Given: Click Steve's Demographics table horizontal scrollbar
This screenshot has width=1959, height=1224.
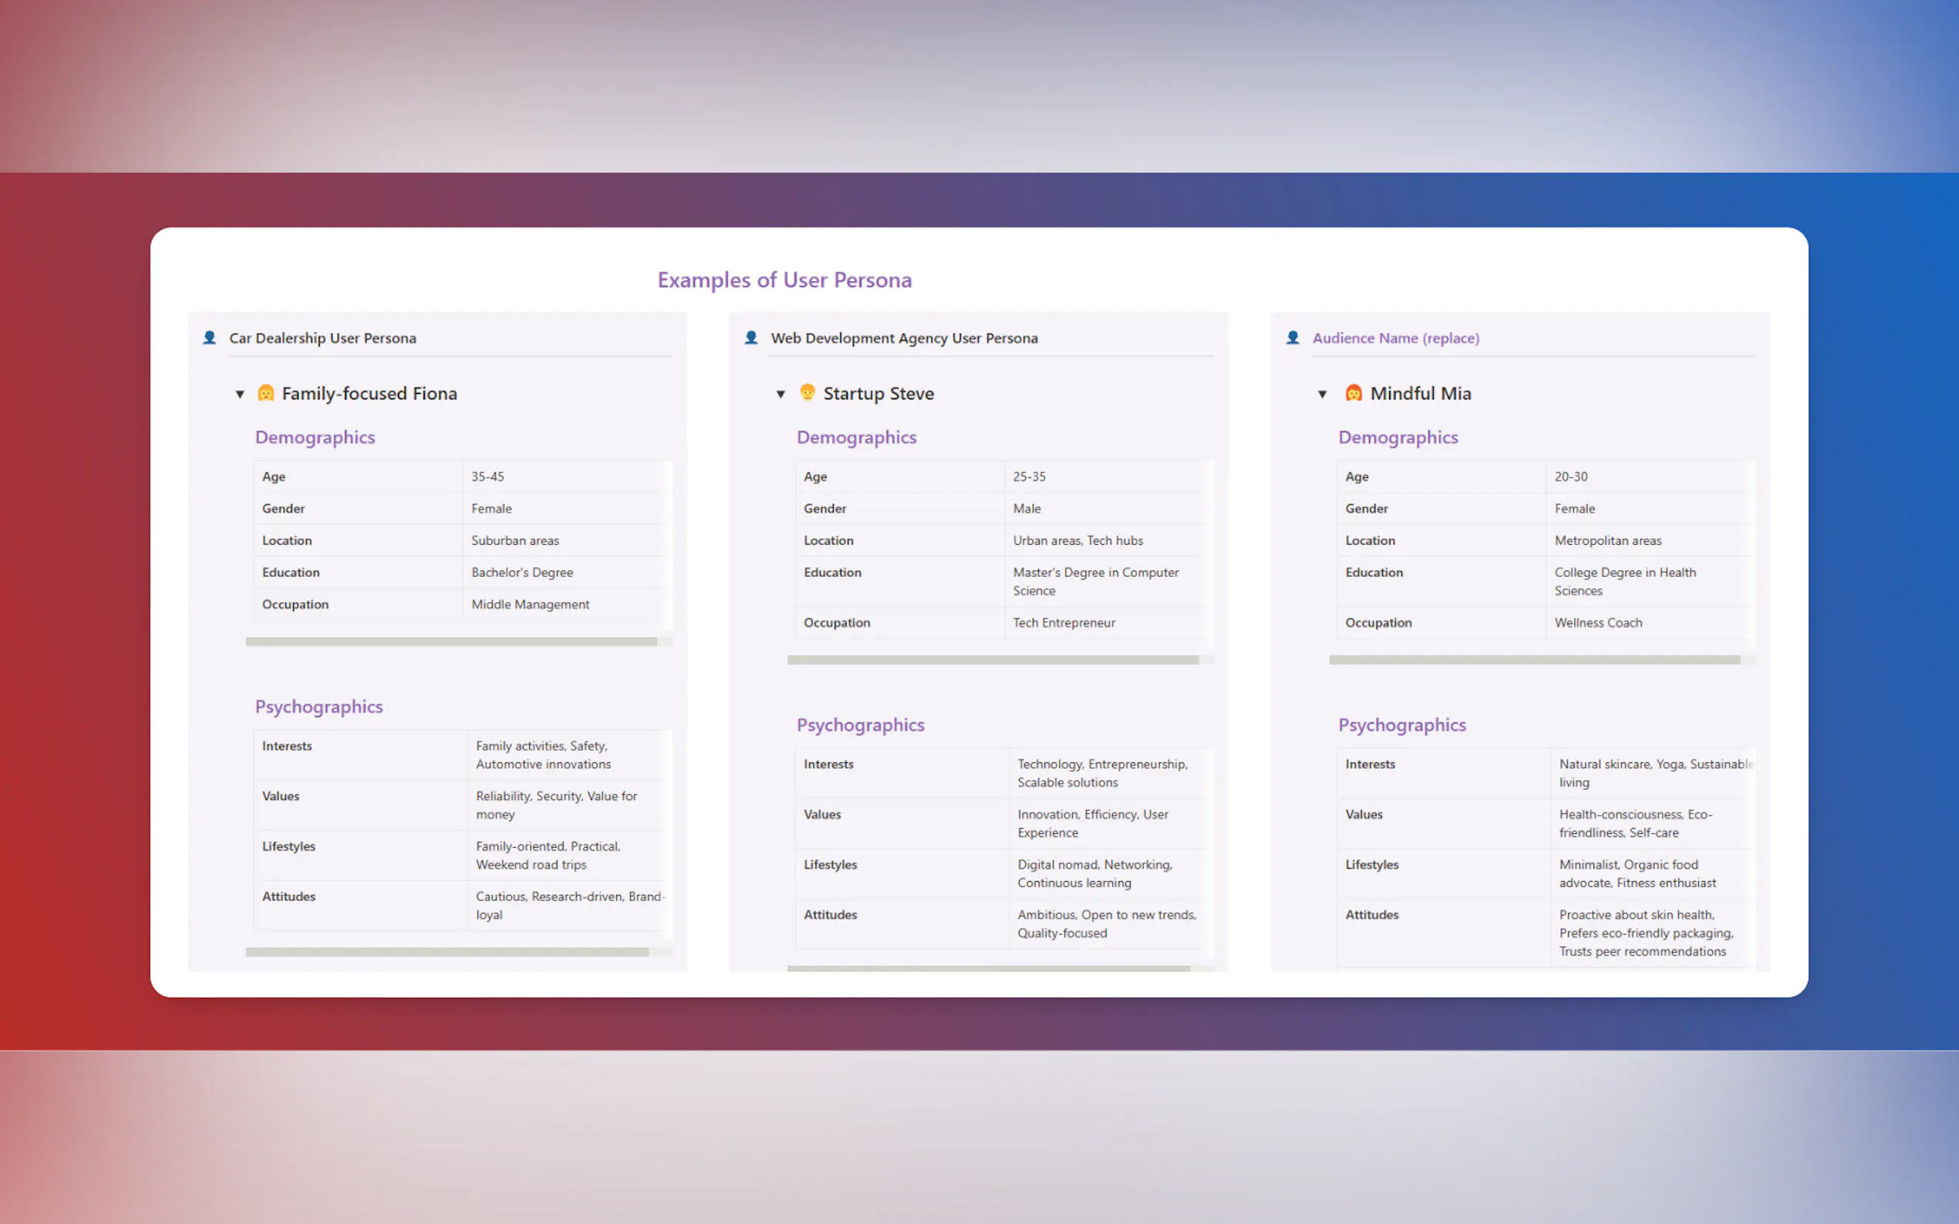Looking at the screenshot, I should [992, 660].
